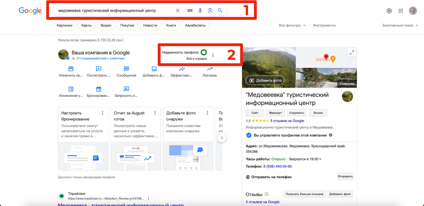
Task: Open Запросить отзывы icon
Action: [x=126, y=89]
